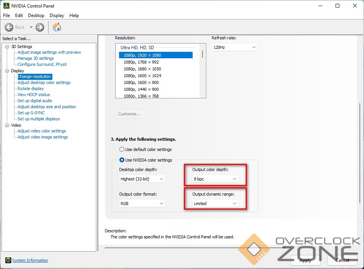The height and width of the screenshot is (269, 364).
Task: Click the Cancel button
Action: coord(342,260)
